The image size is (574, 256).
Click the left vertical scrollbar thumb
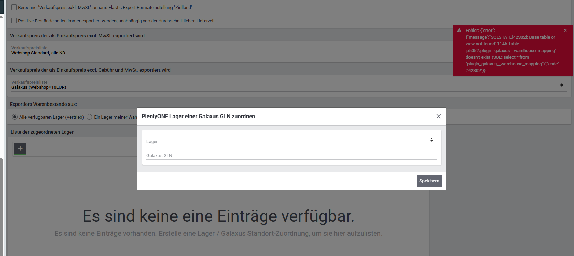tap(1, 206)
